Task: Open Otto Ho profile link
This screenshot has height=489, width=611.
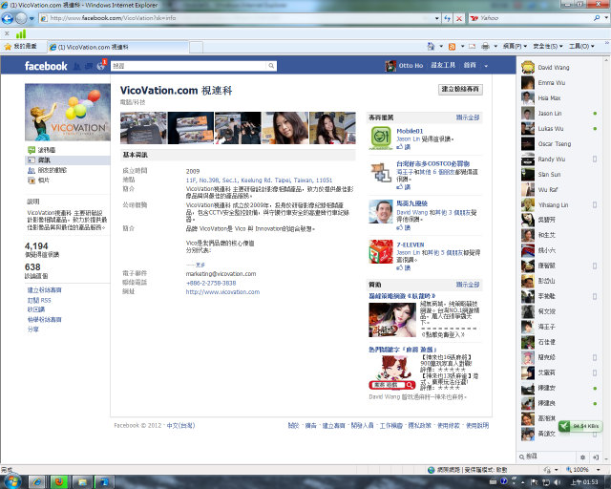Action: [x=404, y=66]
